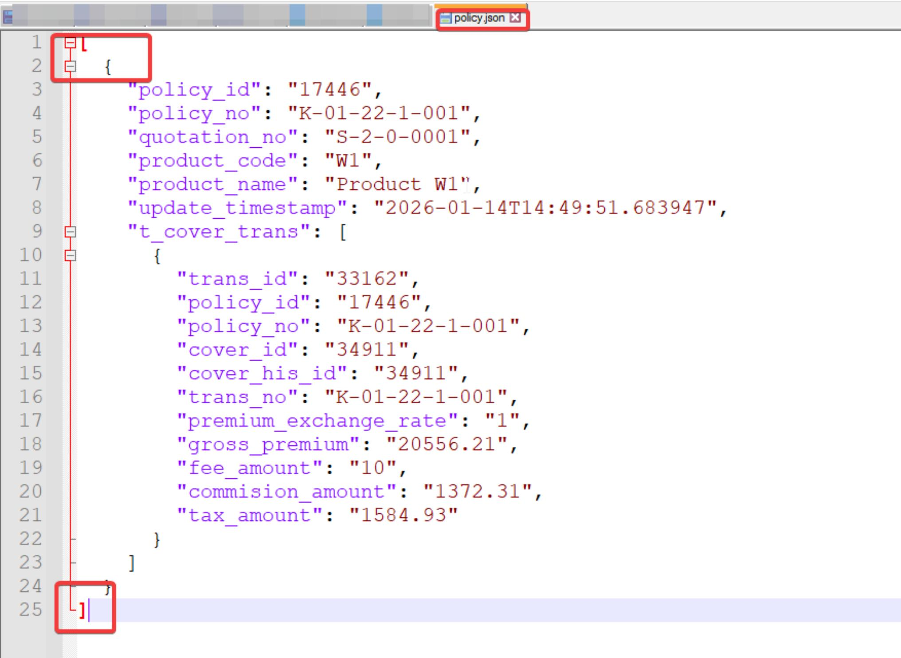The image size is (901, 658).
Task: Click the "premium_exchange_rate" key
Action: click(317, 421)
